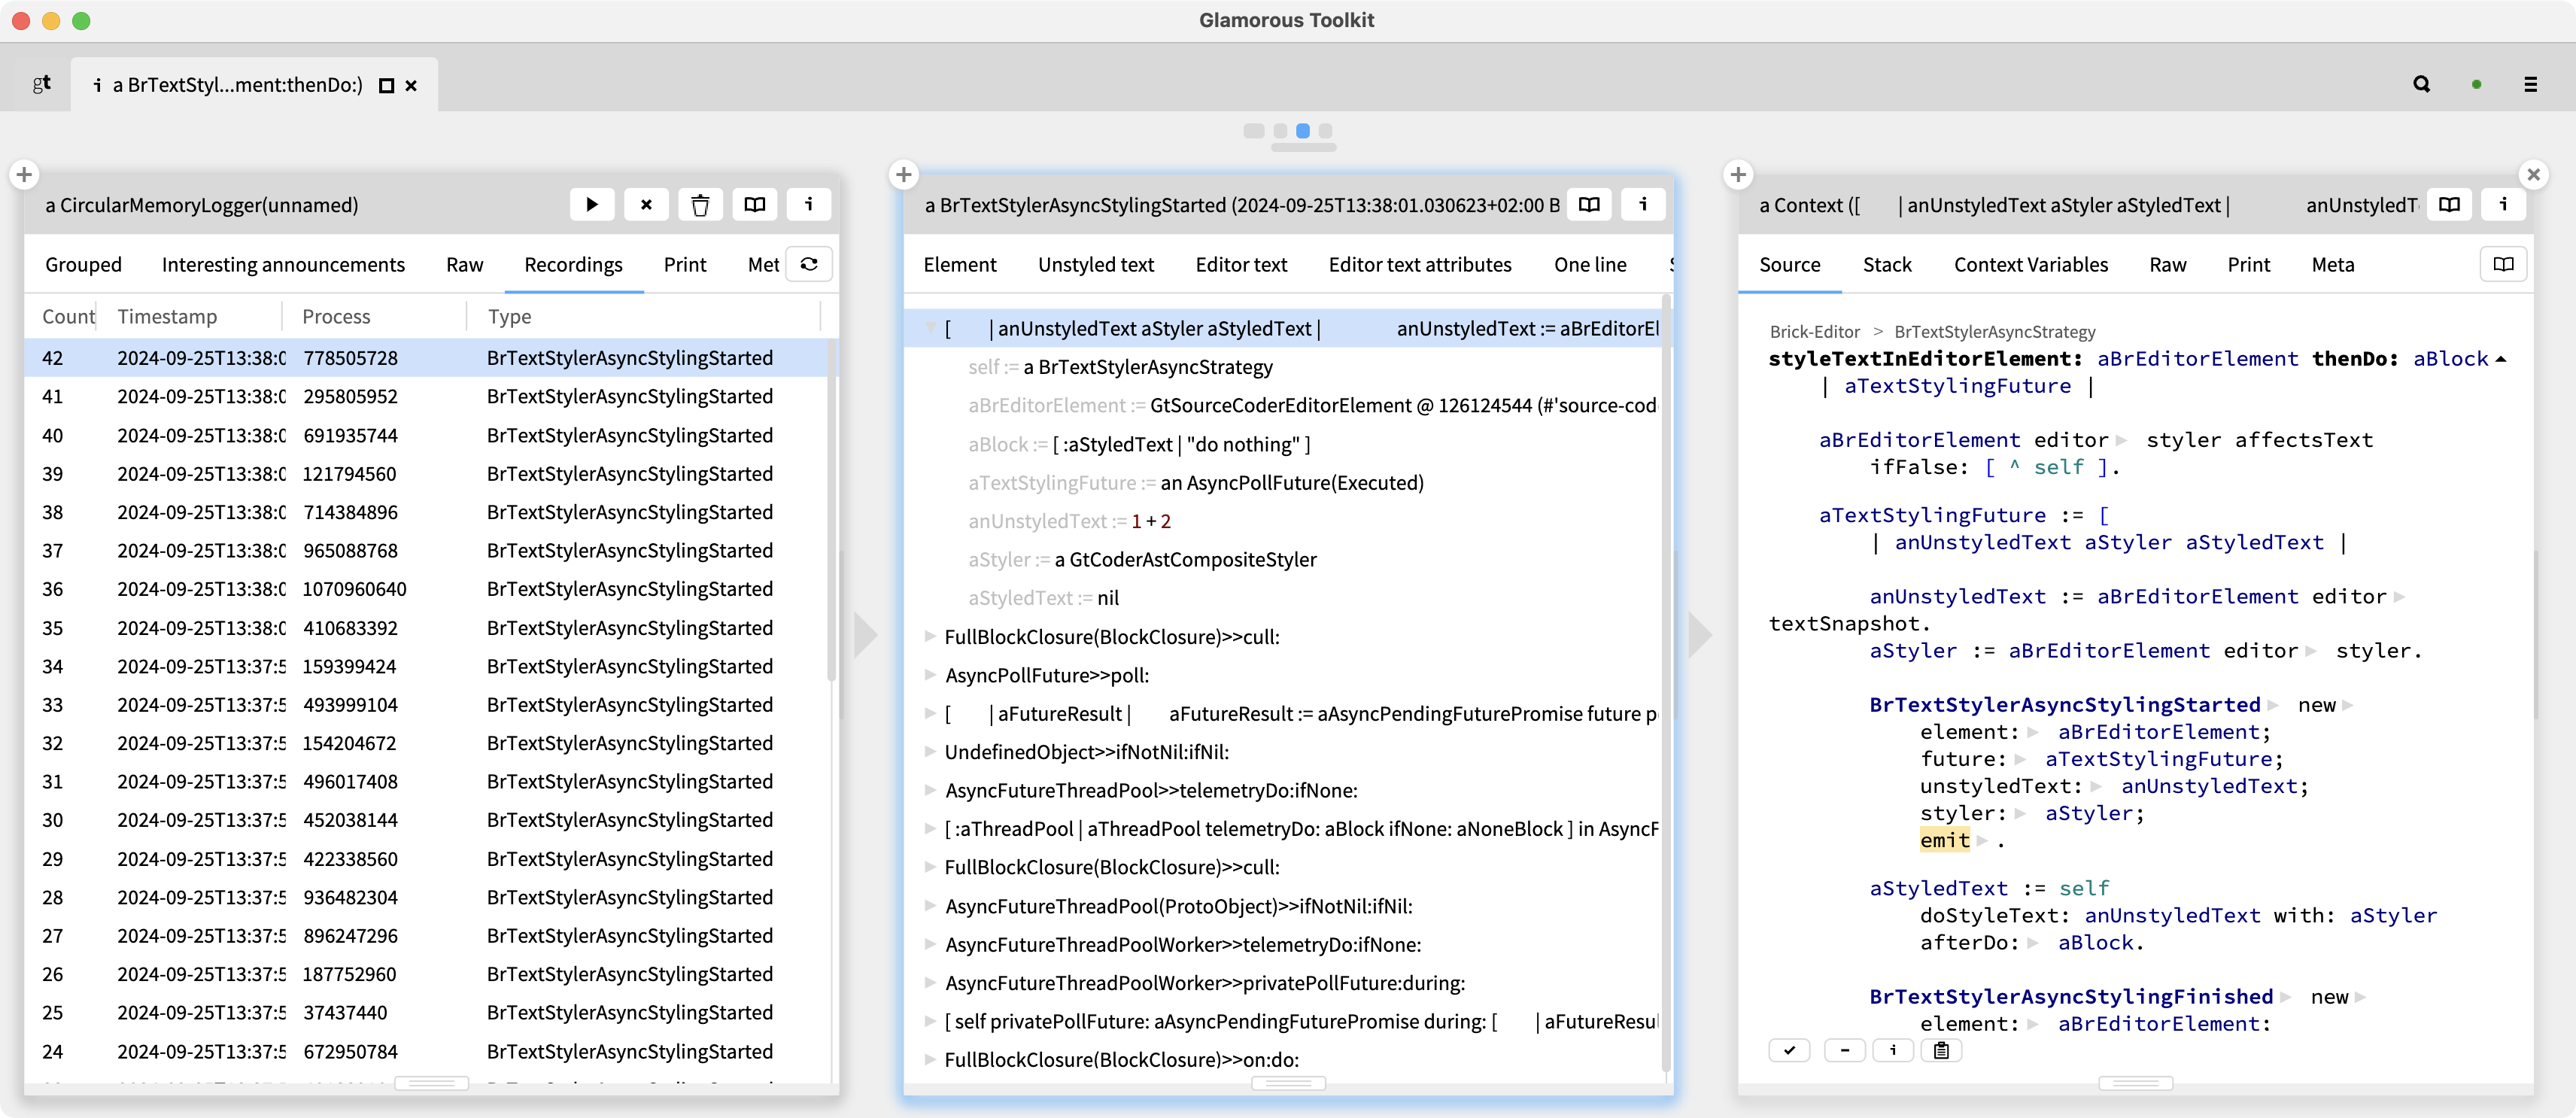
Task: Open the Stack tab in the Context pane
Action: pyautogui.click(x=1886, y=265)
